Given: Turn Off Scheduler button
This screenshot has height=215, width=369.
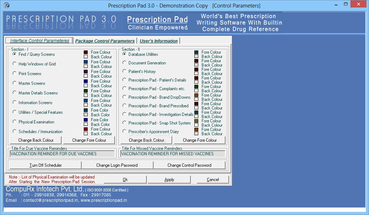Looking at the screenshot, I should point(45,165).
